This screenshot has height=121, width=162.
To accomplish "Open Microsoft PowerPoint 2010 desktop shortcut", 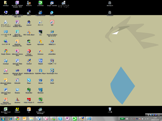I will (x=6, y=101).
